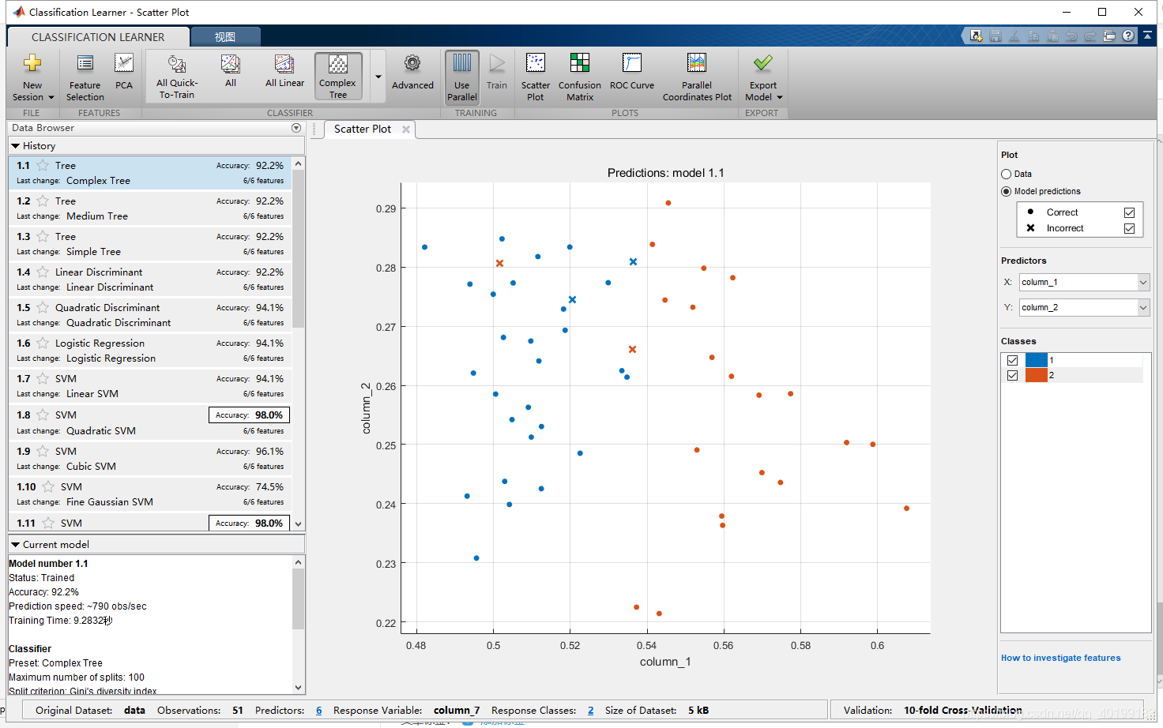Collapse the History panel
The image size is (1163, 728).
click(x=14, y=146)
